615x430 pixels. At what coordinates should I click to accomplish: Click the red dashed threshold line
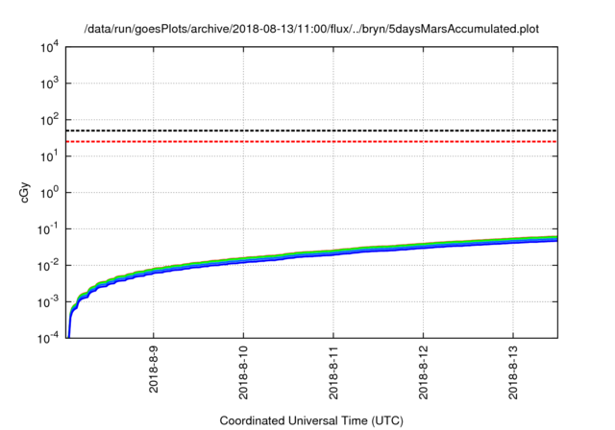click(311, 141)
